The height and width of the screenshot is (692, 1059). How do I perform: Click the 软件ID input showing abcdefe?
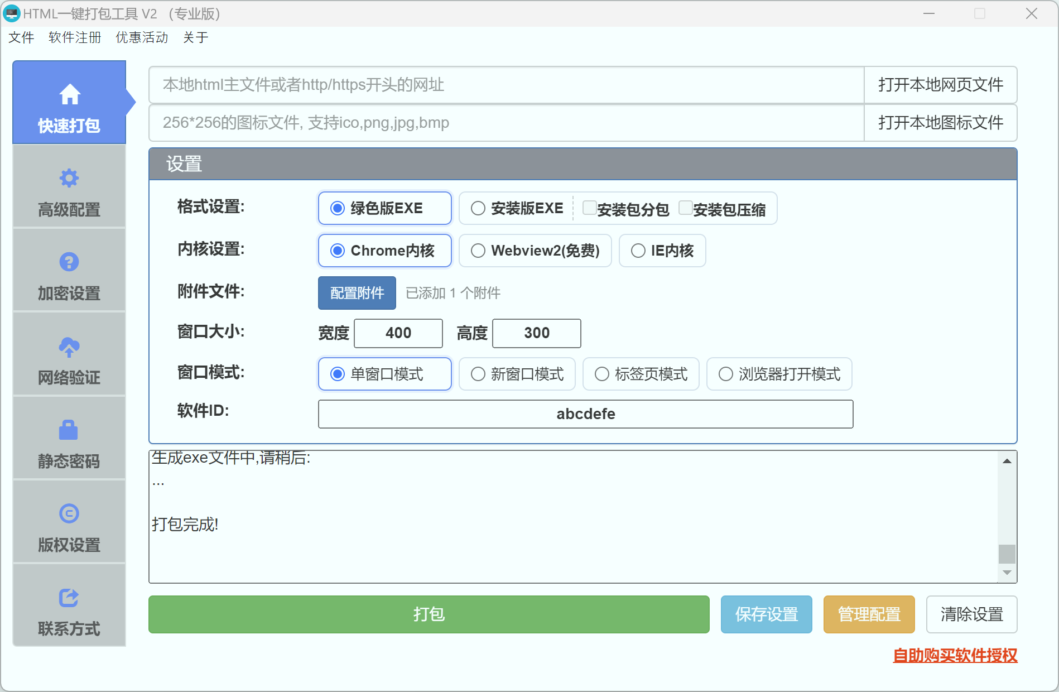585,414
